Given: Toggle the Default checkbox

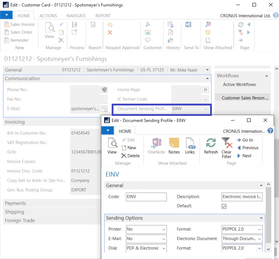Looking at the screenshot, I should [224, 206].
